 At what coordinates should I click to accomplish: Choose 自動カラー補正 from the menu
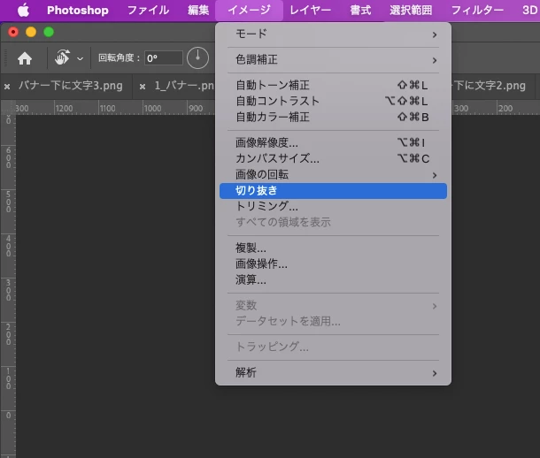click(x=333, y=118)
